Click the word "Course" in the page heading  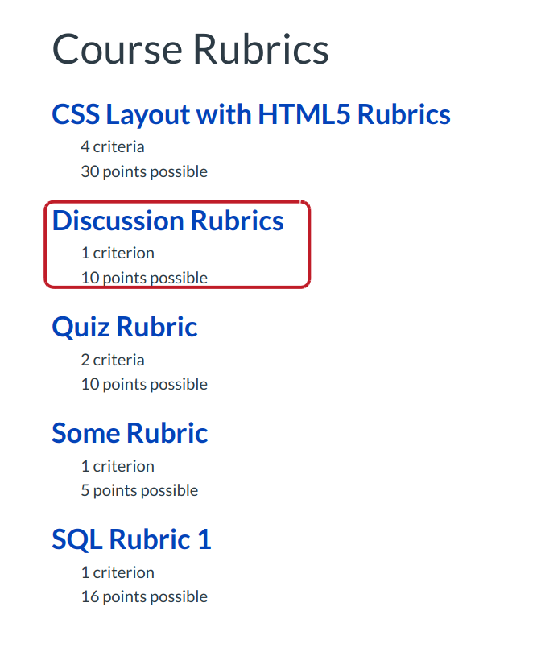point(116,48)
